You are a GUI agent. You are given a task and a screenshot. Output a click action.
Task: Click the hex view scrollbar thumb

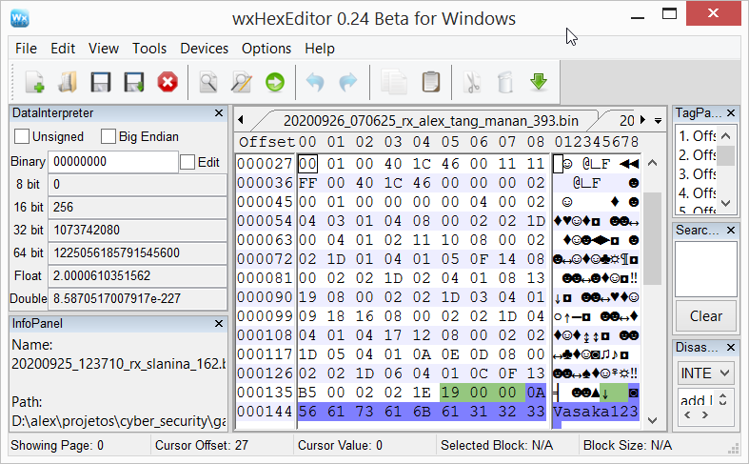coord(653,238)
